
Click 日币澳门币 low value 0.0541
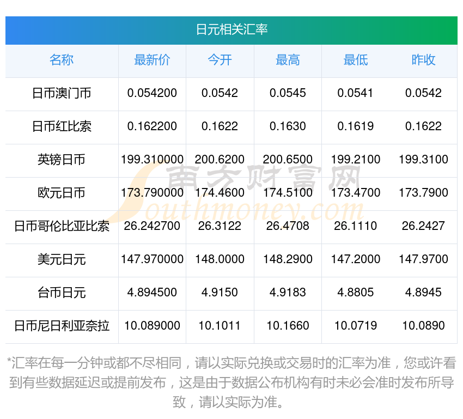pyautogui.click(x=356, y=93)
